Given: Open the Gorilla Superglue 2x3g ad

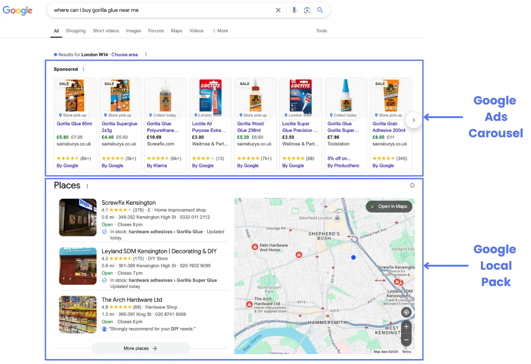Looking at the screenshot, I should coord(120,124).
